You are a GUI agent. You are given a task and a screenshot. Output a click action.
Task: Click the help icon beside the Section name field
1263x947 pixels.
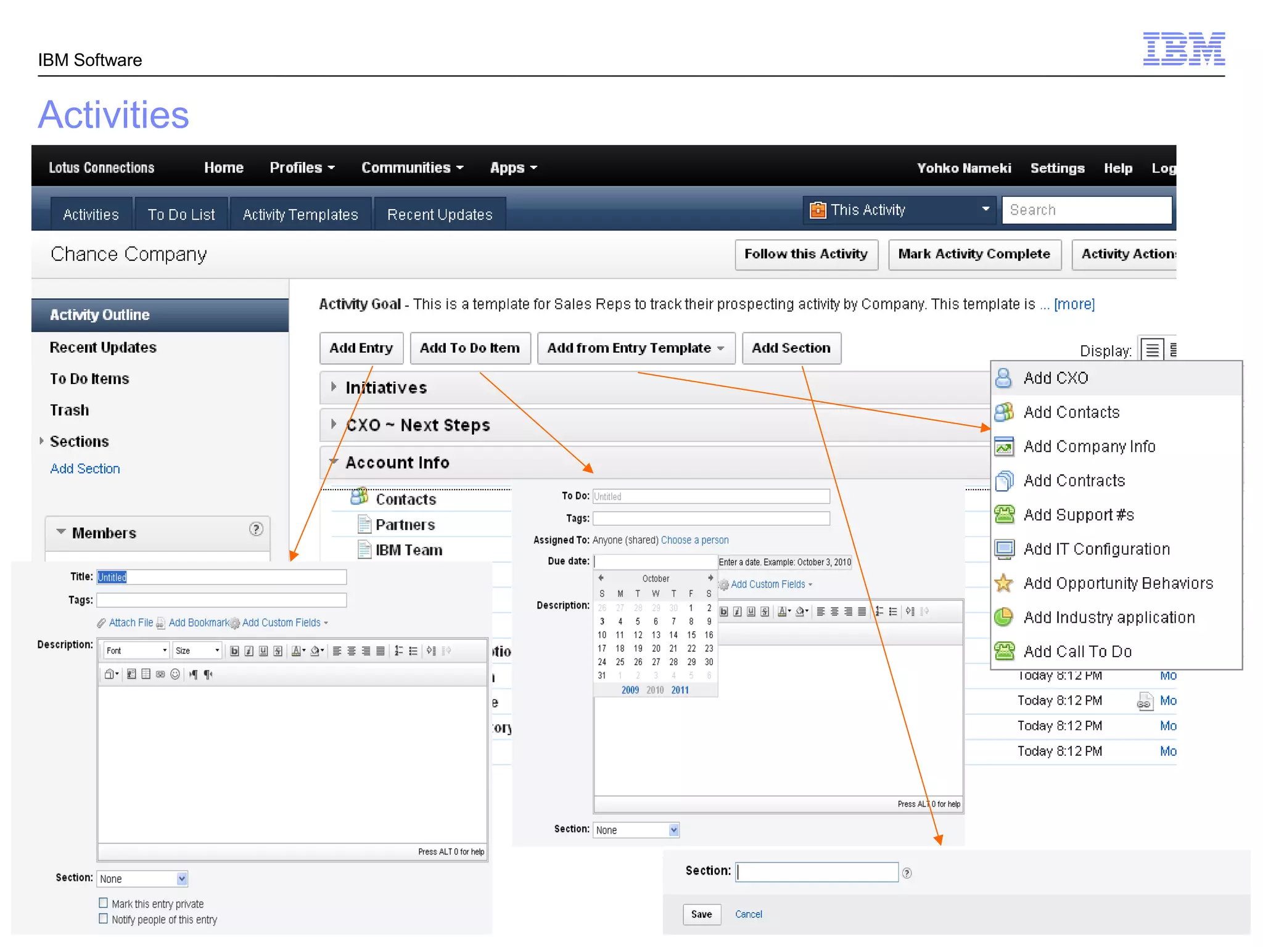coord(907,873)
